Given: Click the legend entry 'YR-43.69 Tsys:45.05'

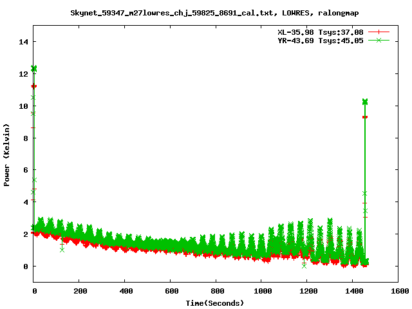Looking at the screenshot, I should coord(321,41).
